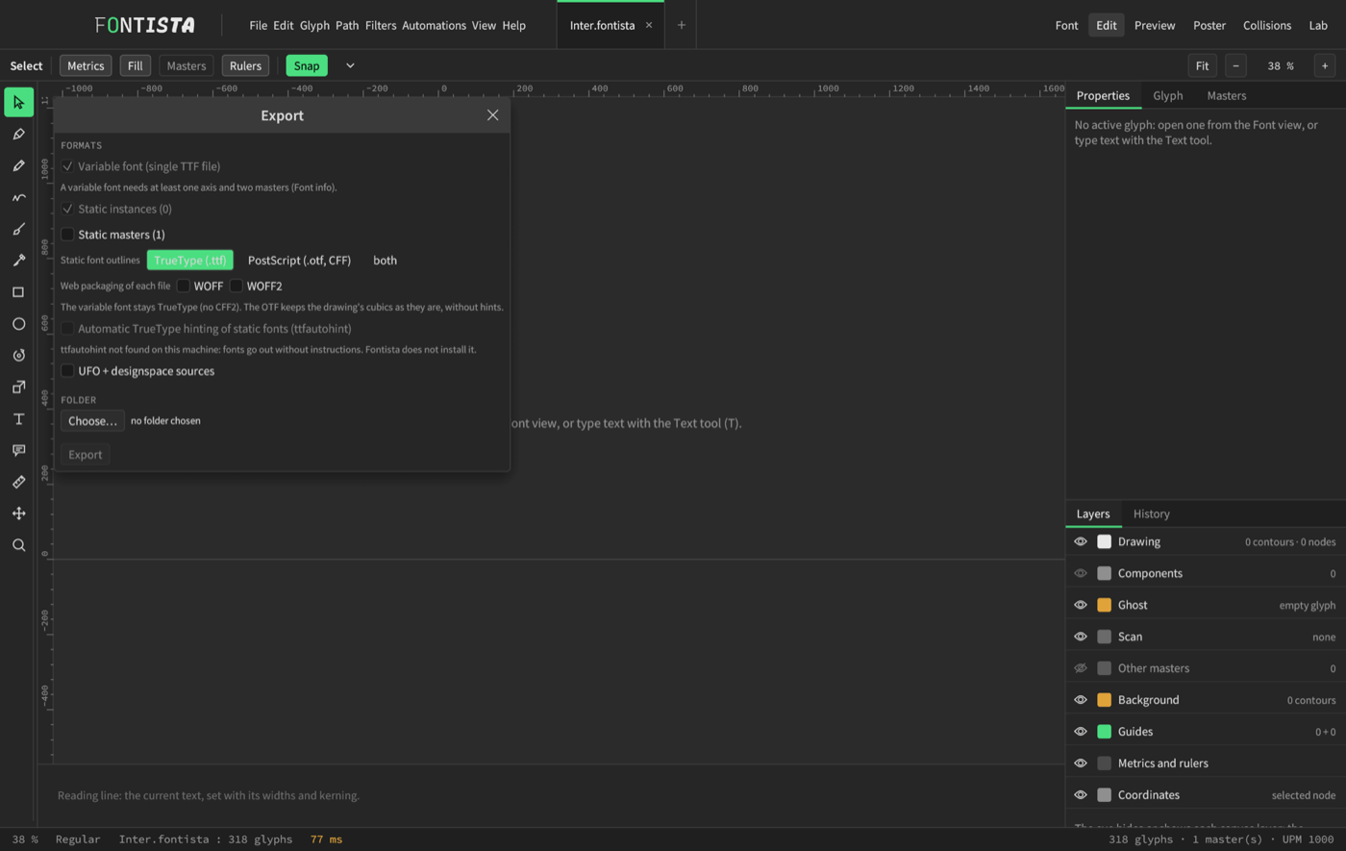Click the Guides layer green swatch
This screenshot has height=851, width=1346.
pyautogui.click(x=1104, y=732)
